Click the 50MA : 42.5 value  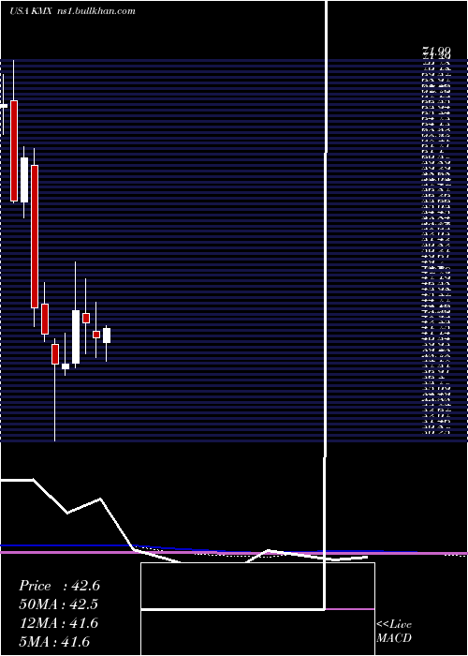tap(59, 604)
